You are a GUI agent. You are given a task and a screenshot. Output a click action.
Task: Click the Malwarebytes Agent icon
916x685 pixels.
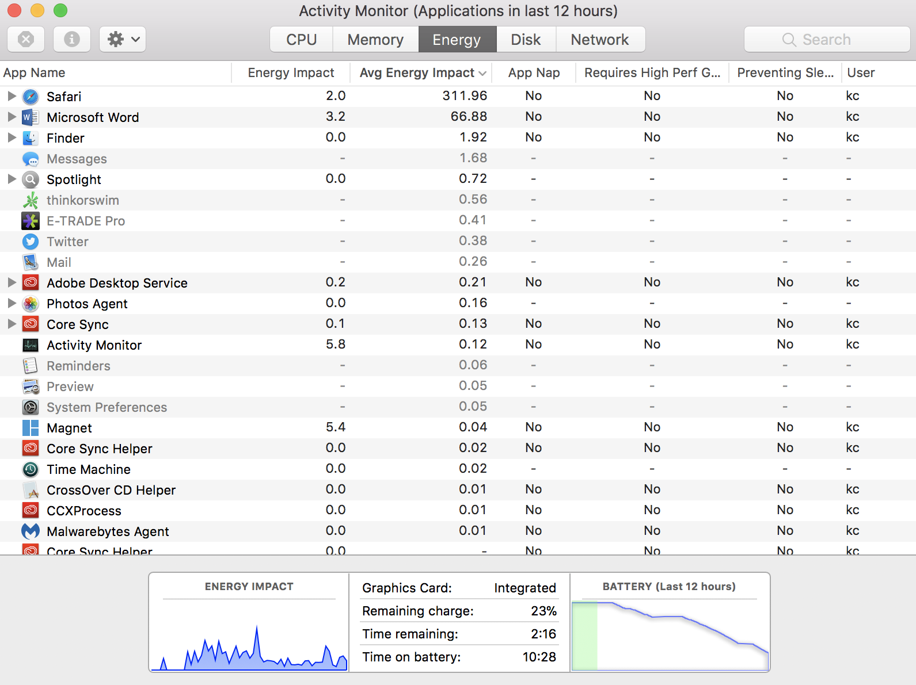click(31, 531)
